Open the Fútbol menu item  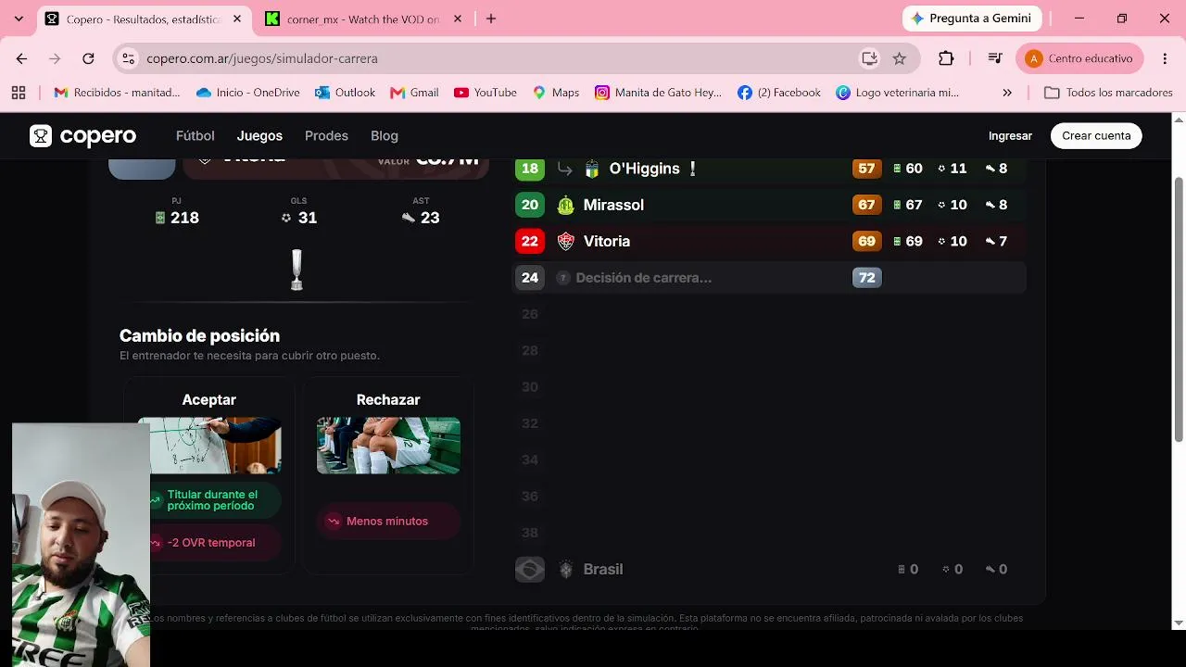(x=196, y=136)
